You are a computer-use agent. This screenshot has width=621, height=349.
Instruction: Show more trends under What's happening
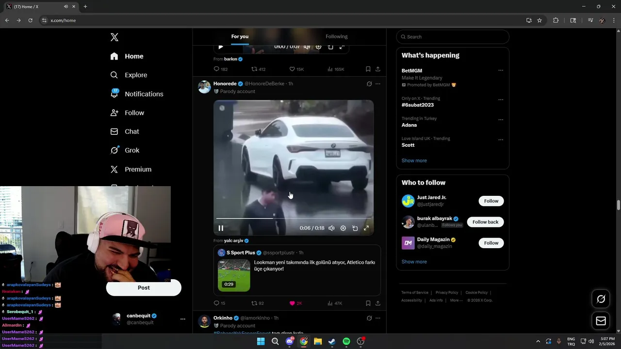[414, 160]
